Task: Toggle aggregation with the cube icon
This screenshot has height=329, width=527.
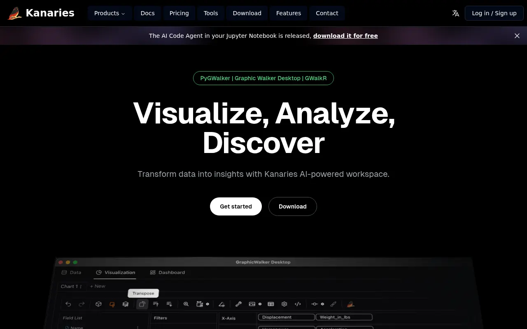Action: pos(98,304)
